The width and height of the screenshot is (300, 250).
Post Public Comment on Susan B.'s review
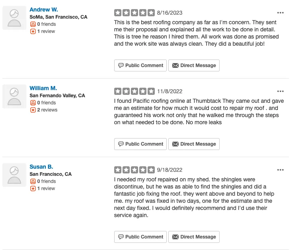tap(140, 237)
